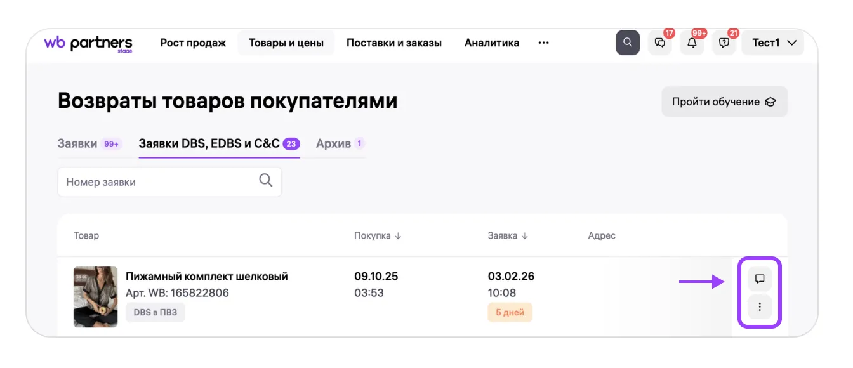Click the dark search icon in header
The image size is (853, 368).
point(628,43)
